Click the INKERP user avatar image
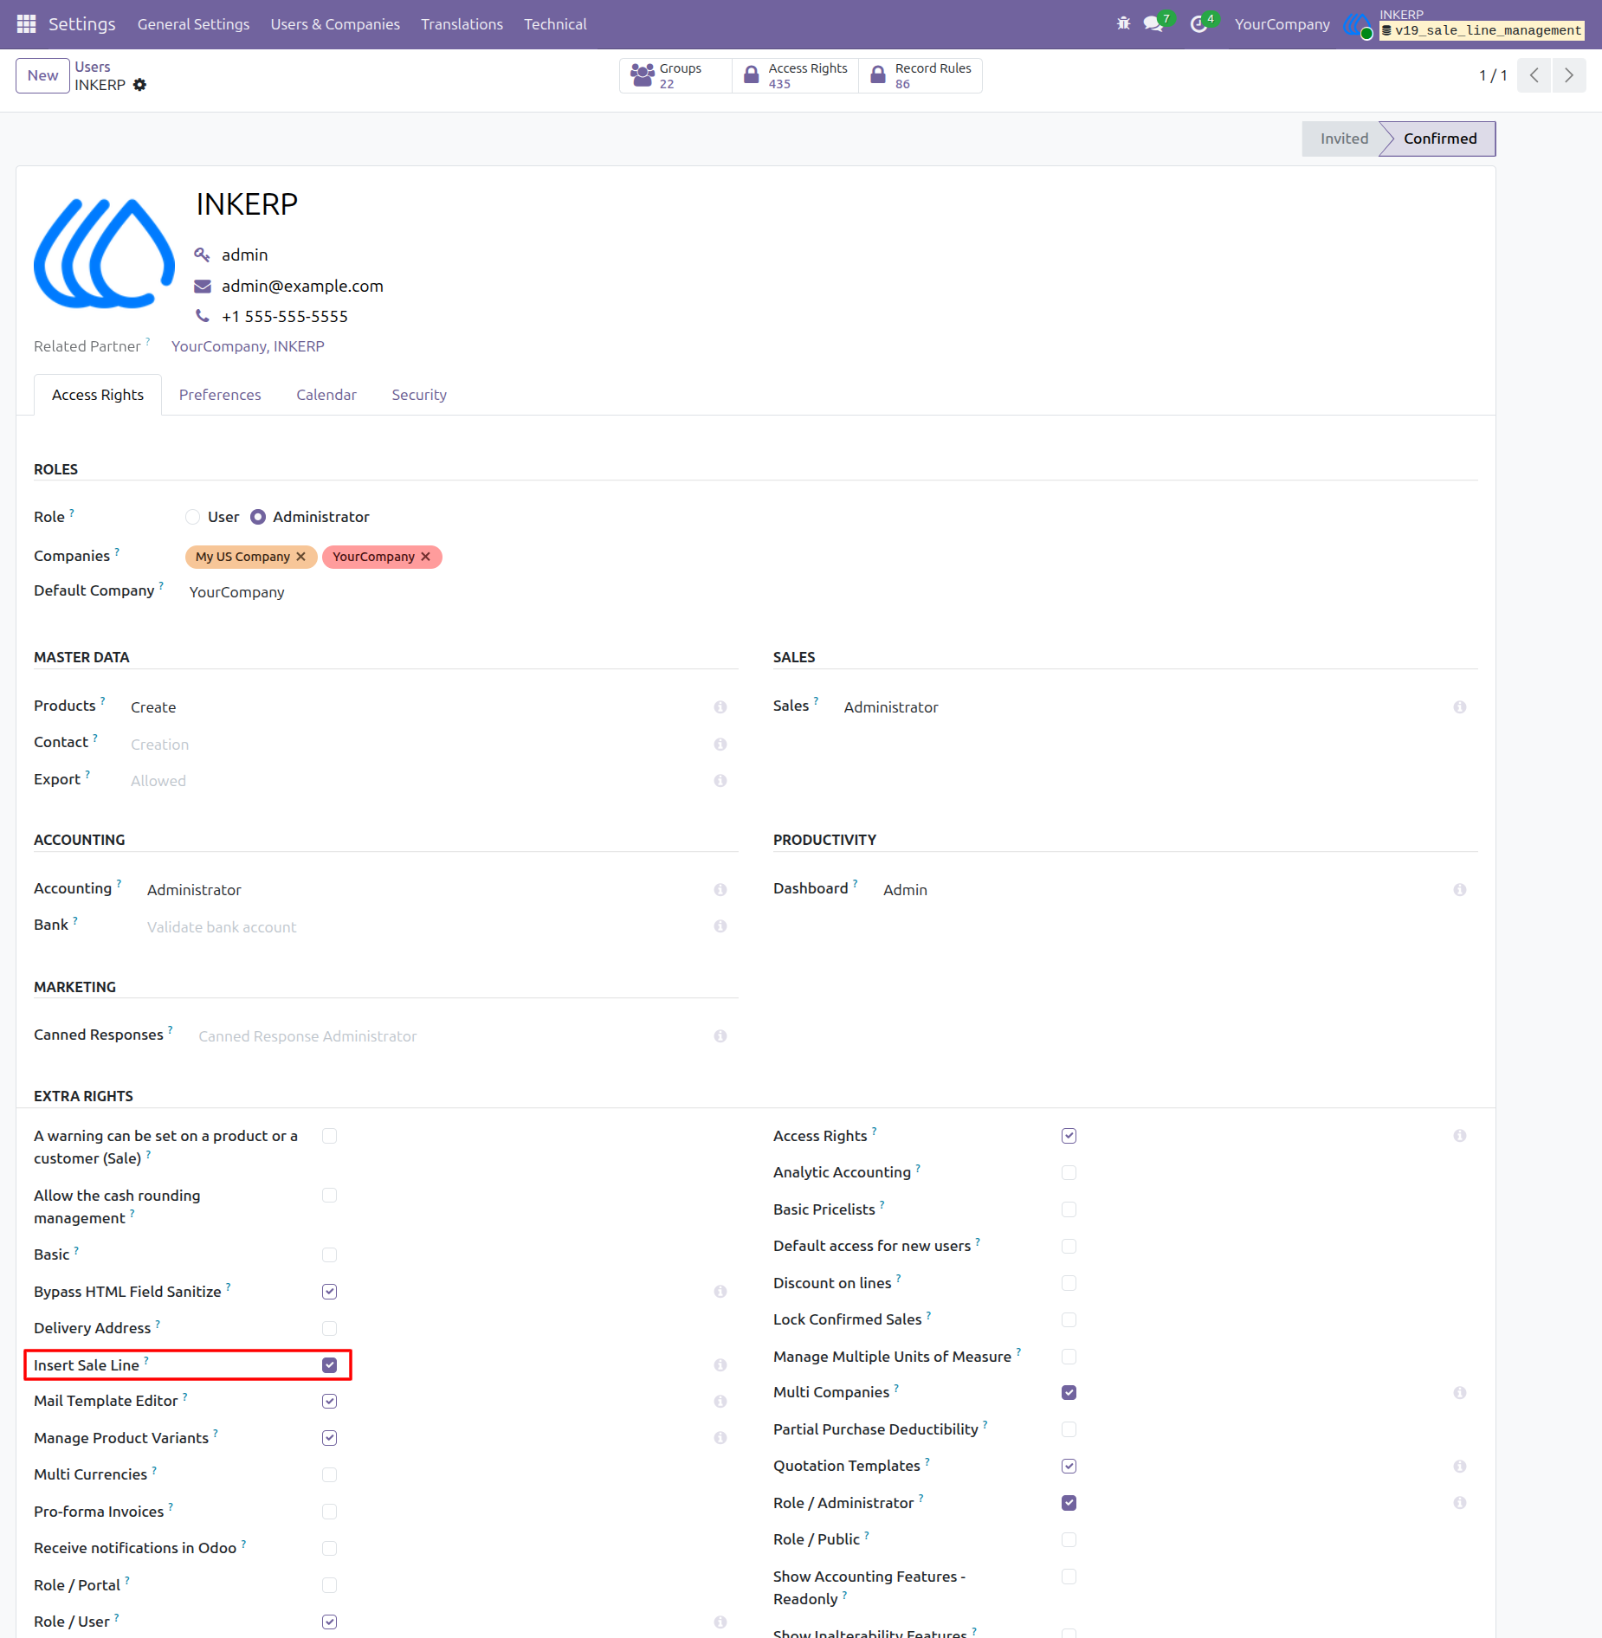 104,253
